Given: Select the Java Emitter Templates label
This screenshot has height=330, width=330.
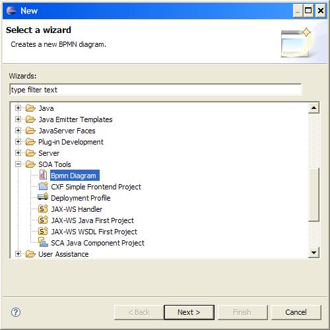Looking at the screenshot, I should (x=75, y=119).
